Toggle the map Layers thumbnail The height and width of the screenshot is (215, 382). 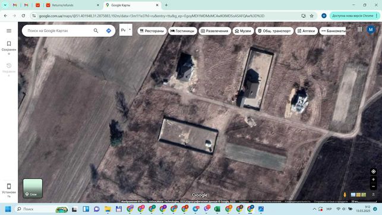[x=33, y=188]
